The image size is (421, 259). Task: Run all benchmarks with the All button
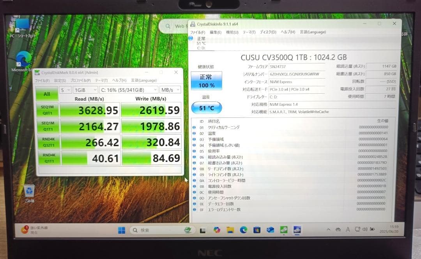coord(46,94)
